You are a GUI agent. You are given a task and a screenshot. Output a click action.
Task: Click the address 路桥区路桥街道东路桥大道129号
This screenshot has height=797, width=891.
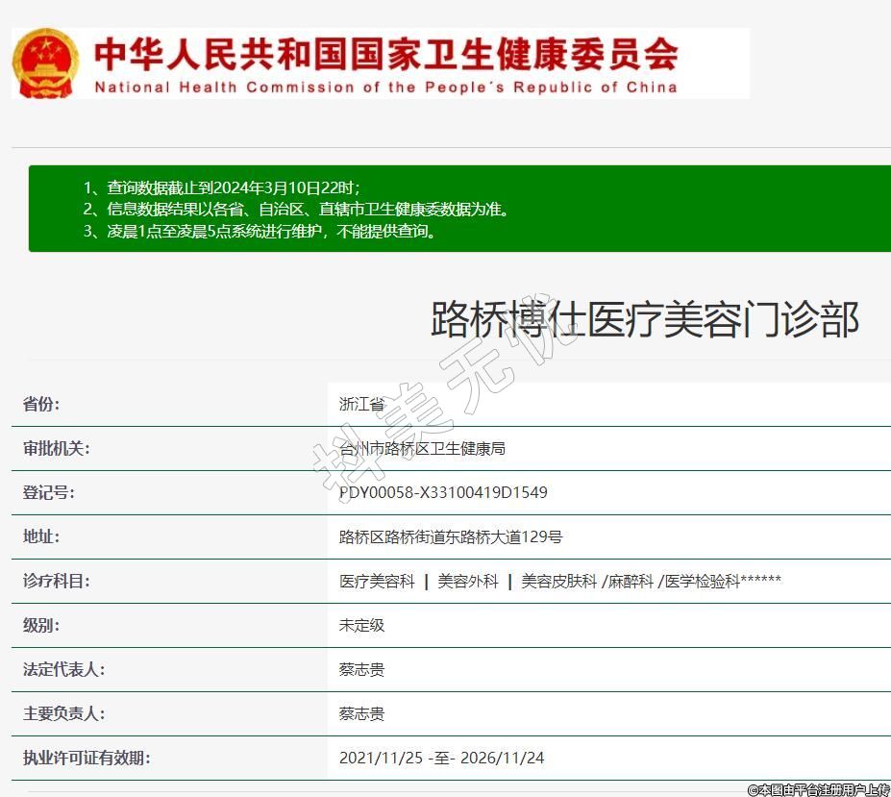pos(451,536)
